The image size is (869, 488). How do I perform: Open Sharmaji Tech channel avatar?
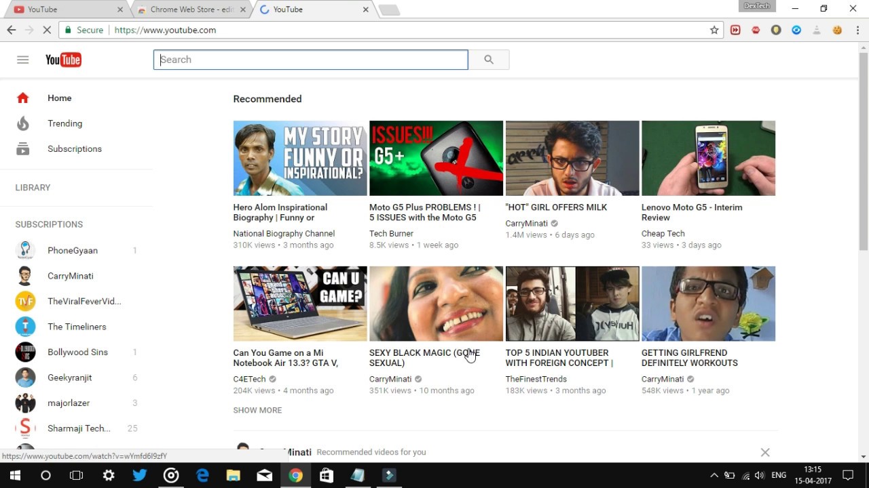[x=25, y=428]
